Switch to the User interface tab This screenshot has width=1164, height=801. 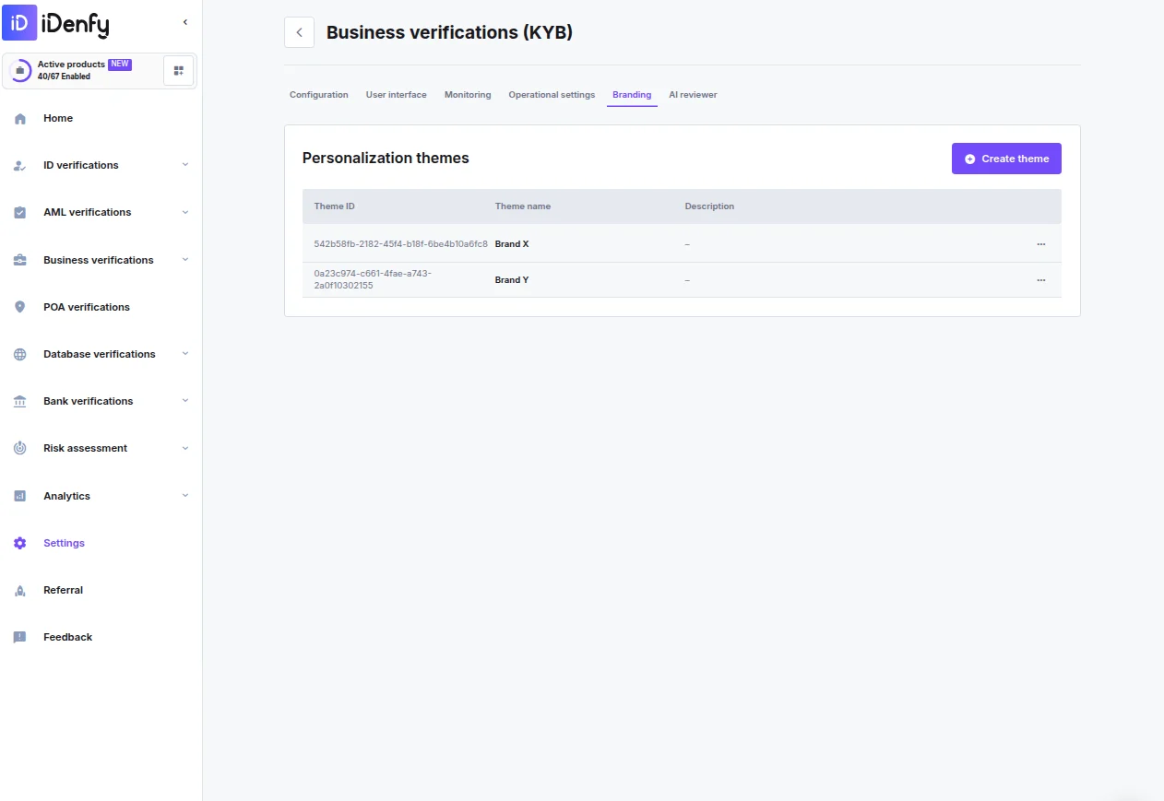pos(397,95)
